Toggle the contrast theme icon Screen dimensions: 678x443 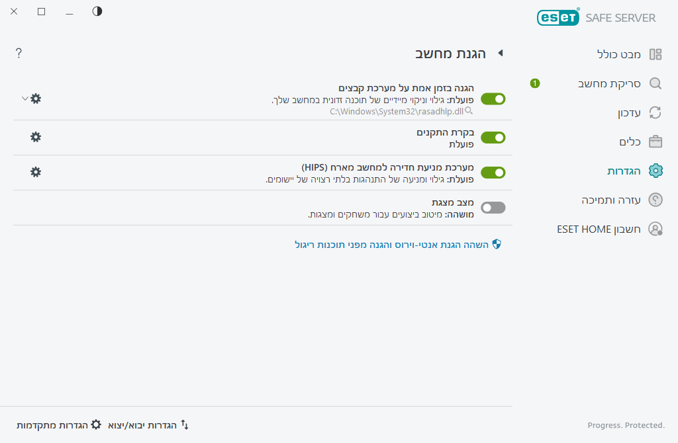click(97, 11)
